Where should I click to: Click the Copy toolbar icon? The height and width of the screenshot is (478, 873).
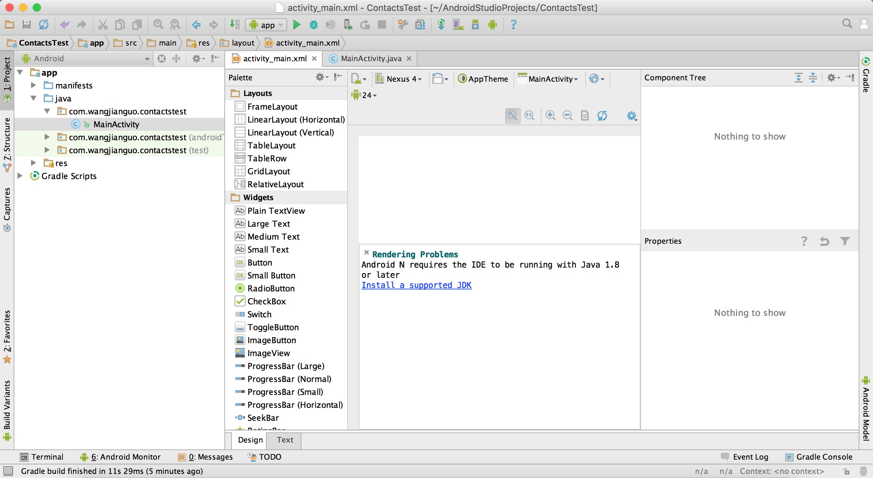[120, 25]
